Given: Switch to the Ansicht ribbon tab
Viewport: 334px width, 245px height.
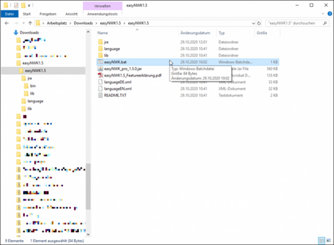Looking at the screenshot, I should (71, 14).
